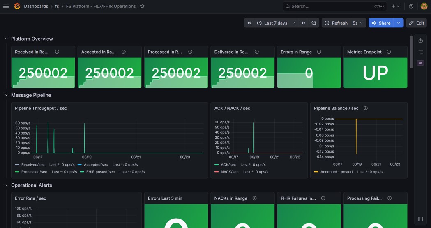Go to Dashboards breadcrumb
Image resolution: width=431 pixels, height=228 pixels.
36,6
